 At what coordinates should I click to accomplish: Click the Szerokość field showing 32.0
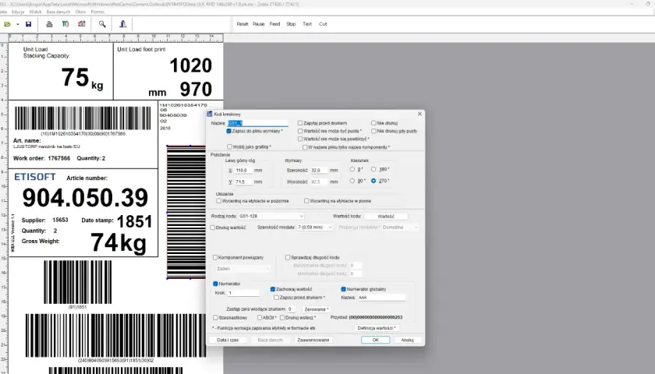pyautogui.click(x=319, y=171)
